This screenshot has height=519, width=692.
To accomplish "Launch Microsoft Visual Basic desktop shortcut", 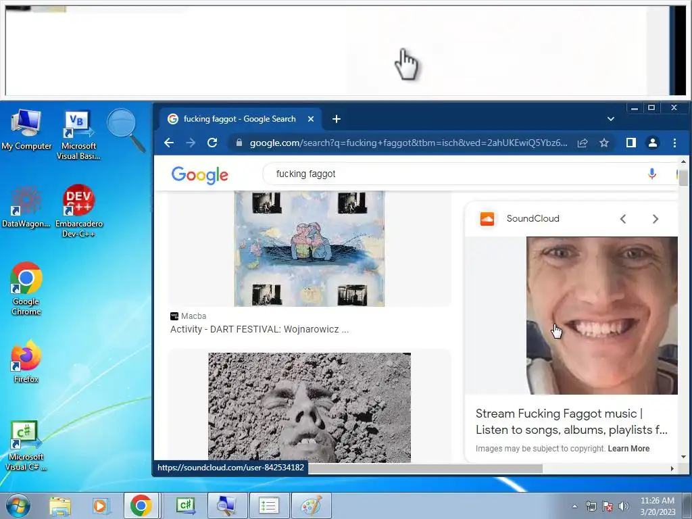I will click(78, 134).
